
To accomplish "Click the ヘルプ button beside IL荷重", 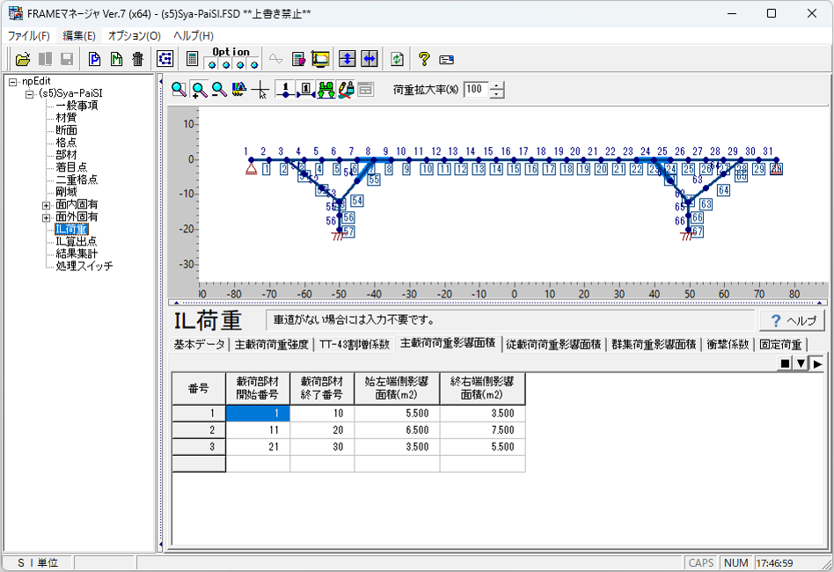I will click(792, 320).
